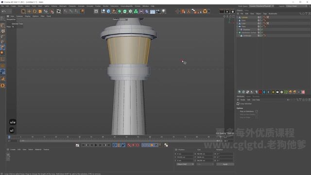Viewport: 311px width, 175px height.
Task: Select the Move tool
Action: [29, 11]
